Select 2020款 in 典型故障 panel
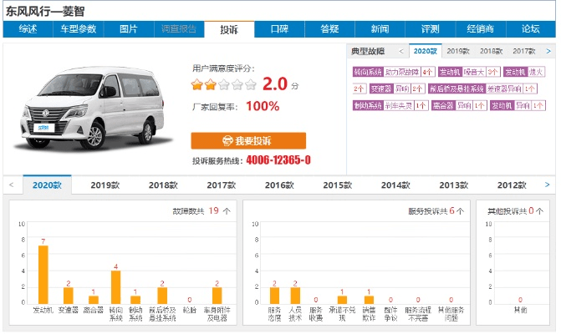 click(x=426, y=51)
